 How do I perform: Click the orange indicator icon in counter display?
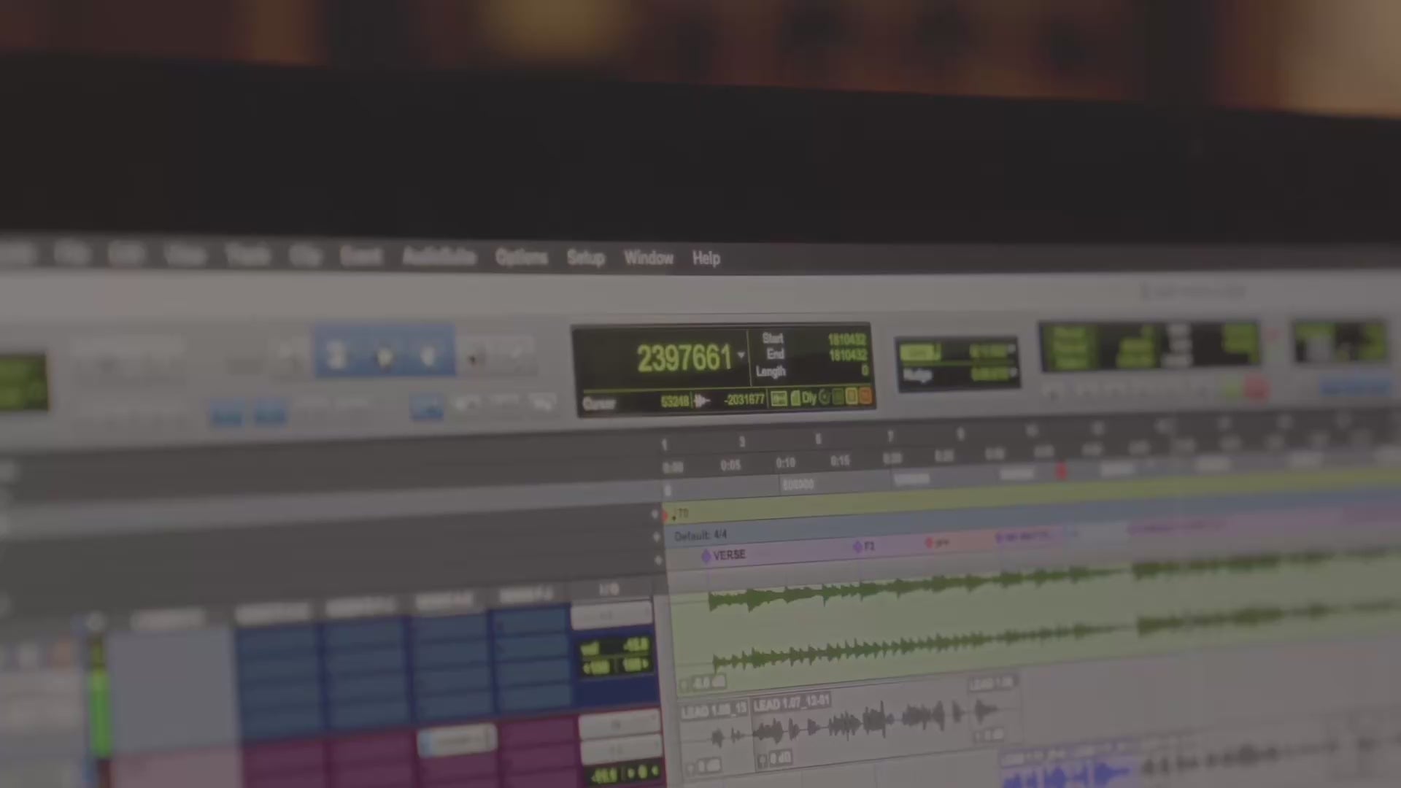click(x=865, y=396)
